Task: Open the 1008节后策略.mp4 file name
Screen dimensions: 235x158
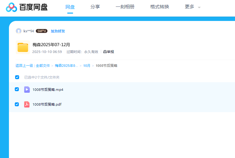Action: point(48,90)
